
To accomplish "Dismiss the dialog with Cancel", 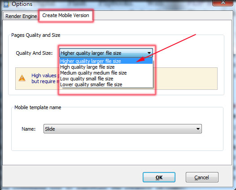I will click(x=202, y=177).
